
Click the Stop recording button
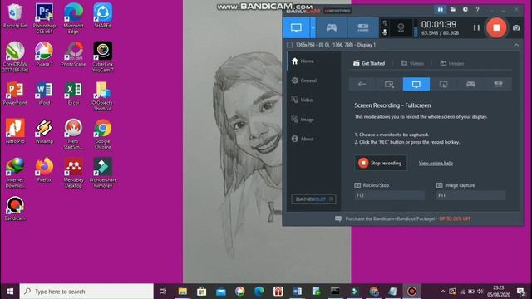coord(381,163)
